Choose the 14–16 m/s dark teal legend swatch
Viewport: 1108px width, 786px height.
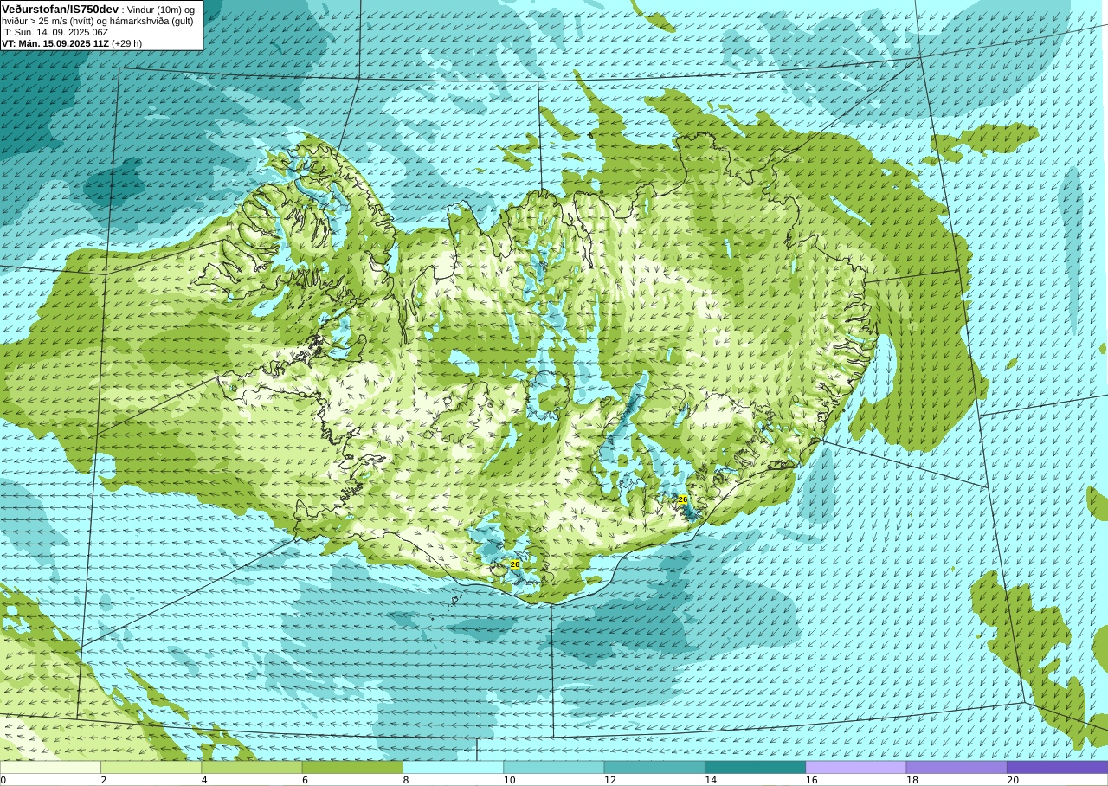tap(755, 767)
